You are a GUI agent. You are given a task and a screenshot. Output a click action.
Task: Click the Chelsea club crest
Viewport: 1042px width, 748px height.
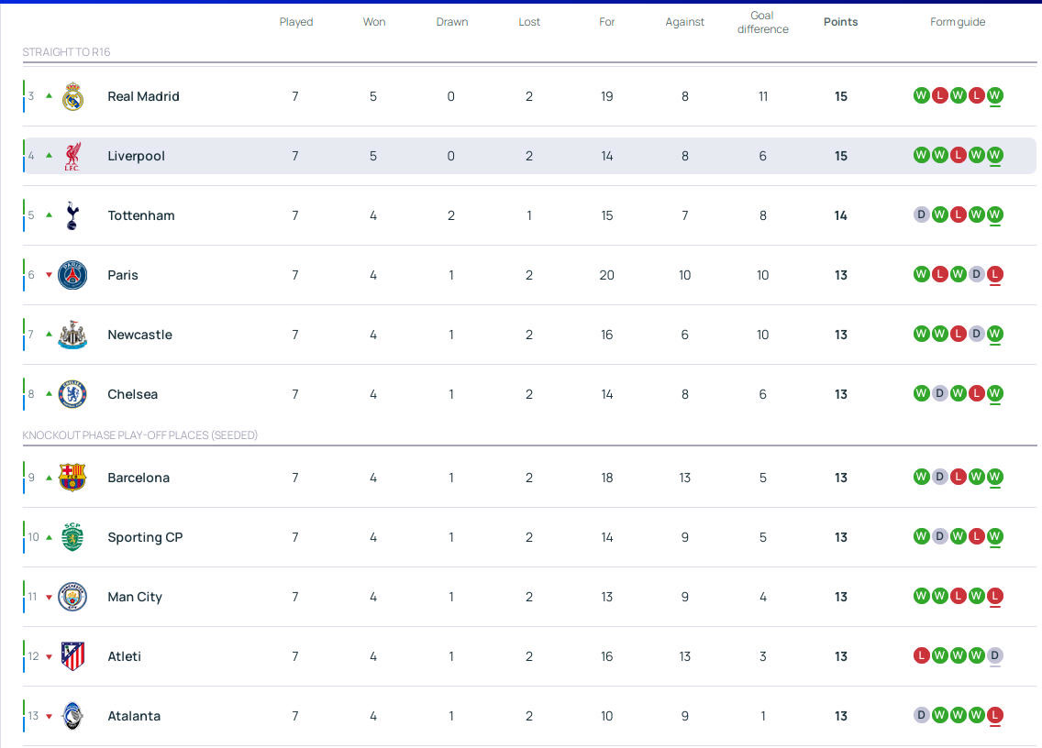(72, 394)
